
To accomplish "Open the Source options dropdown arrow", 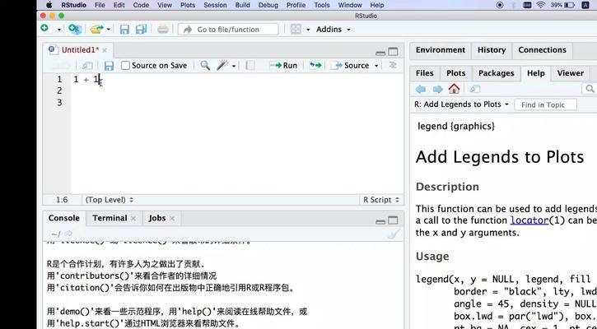I will (376, 66).
